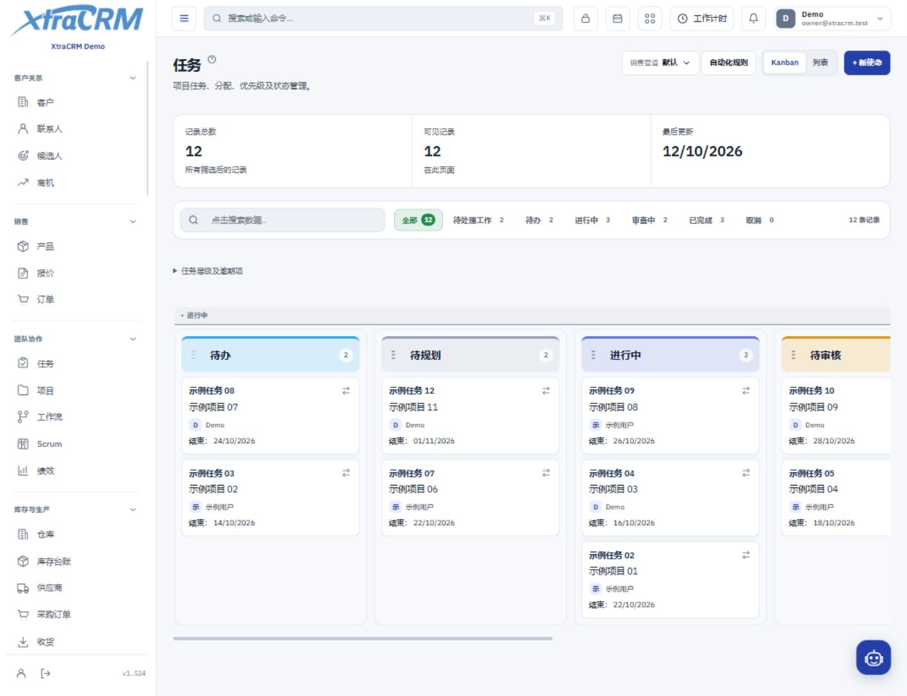The width and height of the screenshot is (907, 696).
Task: Open 库存台账 in the sidebar
Action: click(x=76, y=561)
